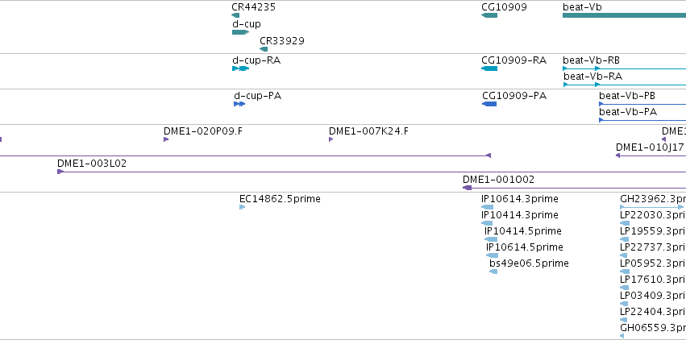The image size is (686, 340).
Task: Select the CG10909-PA protein glyph
Action: [x=489, y=104]
